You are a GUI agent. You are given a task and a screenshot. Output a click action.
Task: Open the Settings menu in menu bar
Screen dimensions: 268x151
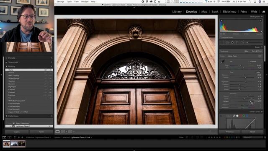pyautogui.click(x=60, y=2)
